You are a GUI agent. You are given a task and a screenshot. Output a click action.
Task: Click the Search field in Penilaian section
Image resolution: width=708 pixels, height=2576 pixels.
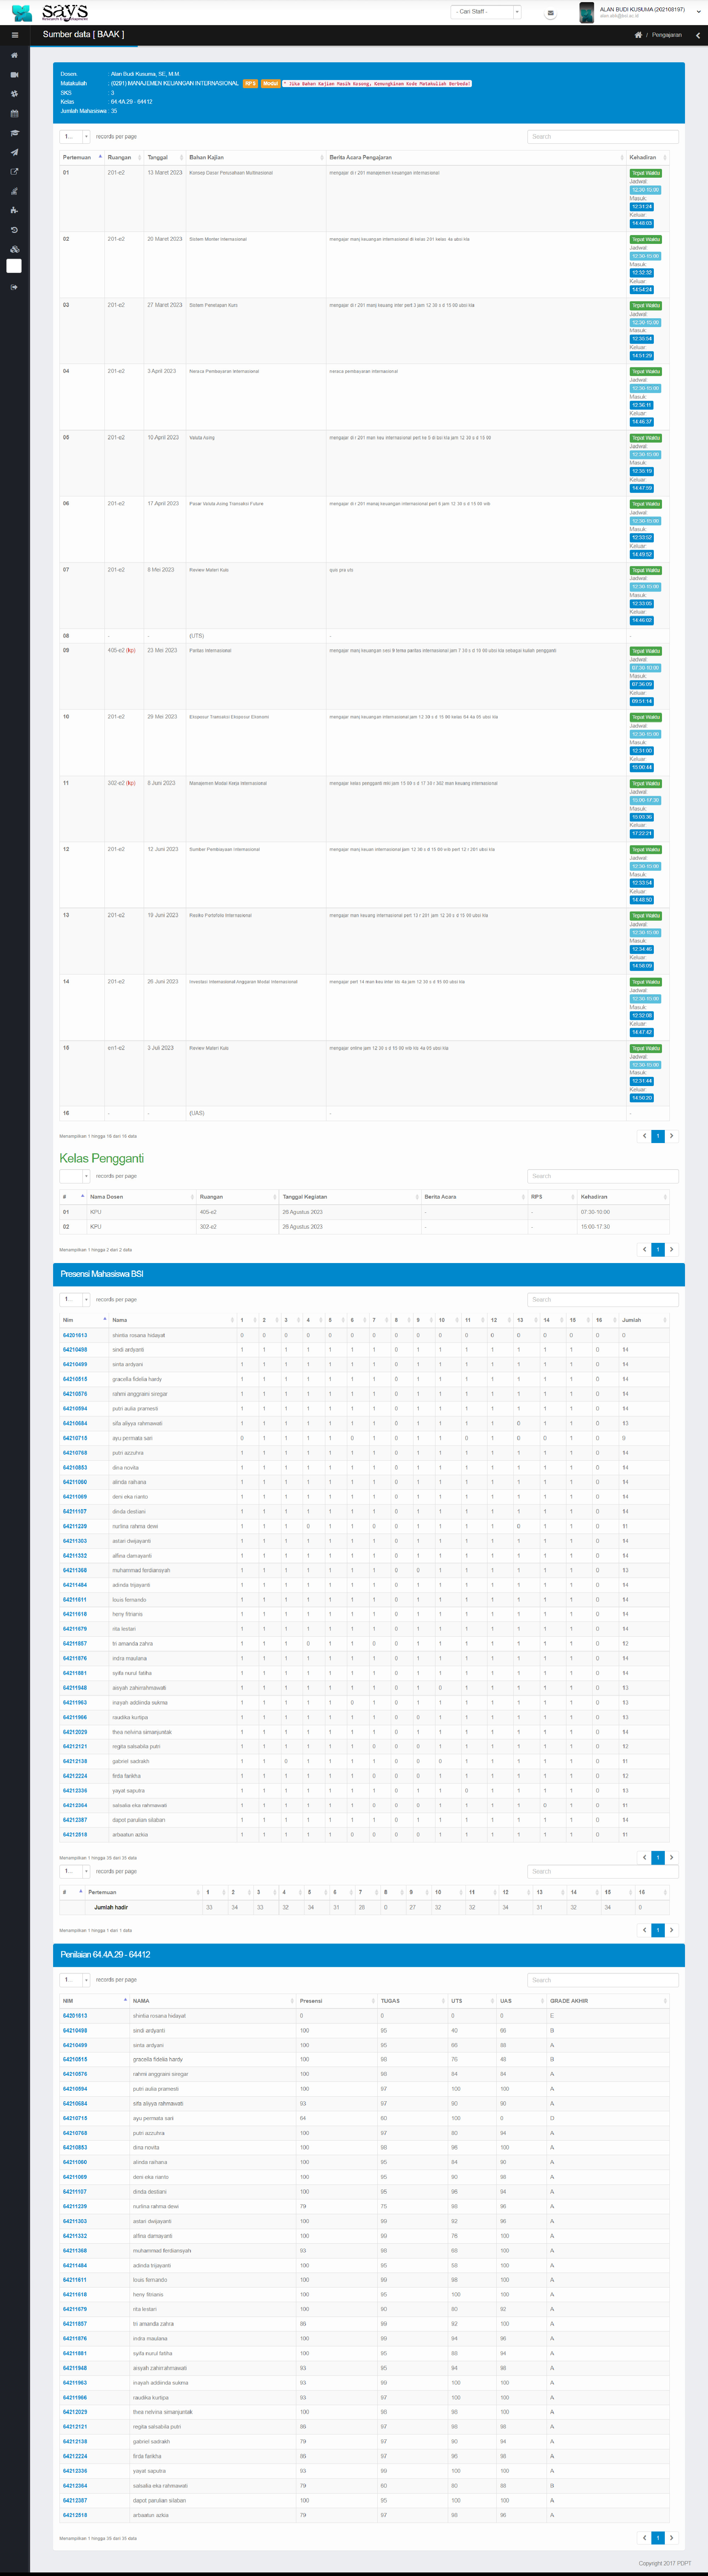603,1980
